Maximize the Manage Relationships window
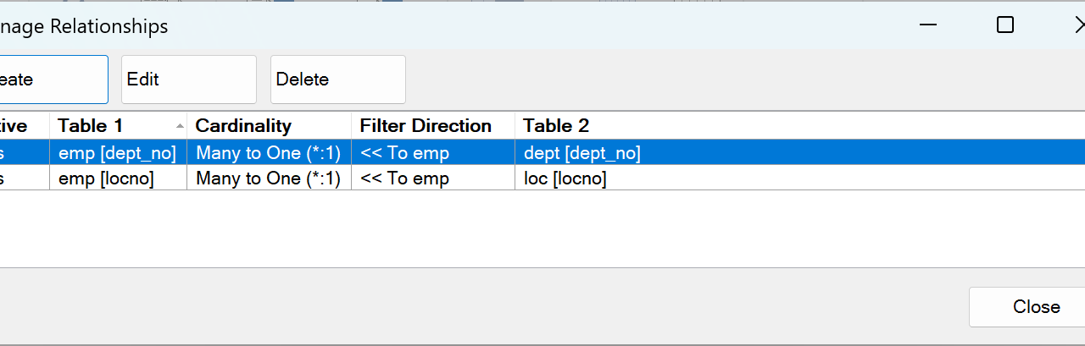 point(1005,25)
